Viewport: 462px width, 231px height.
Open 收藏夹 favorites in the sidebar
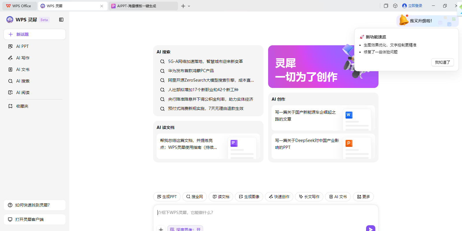(x=22, y=106)
